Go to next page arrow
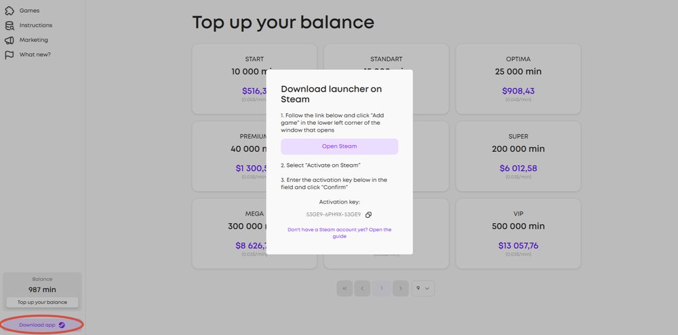Viewport: 678px width, 335px height. [401, 288]
